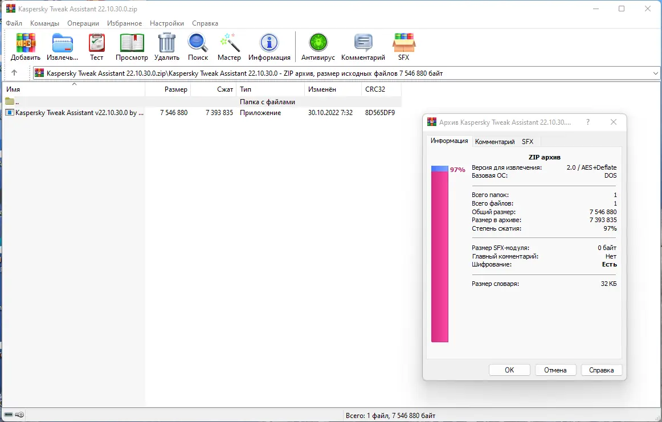Select the Kaspersky Tweak Assistant exe file icon
662x422 pixels.
9,112
